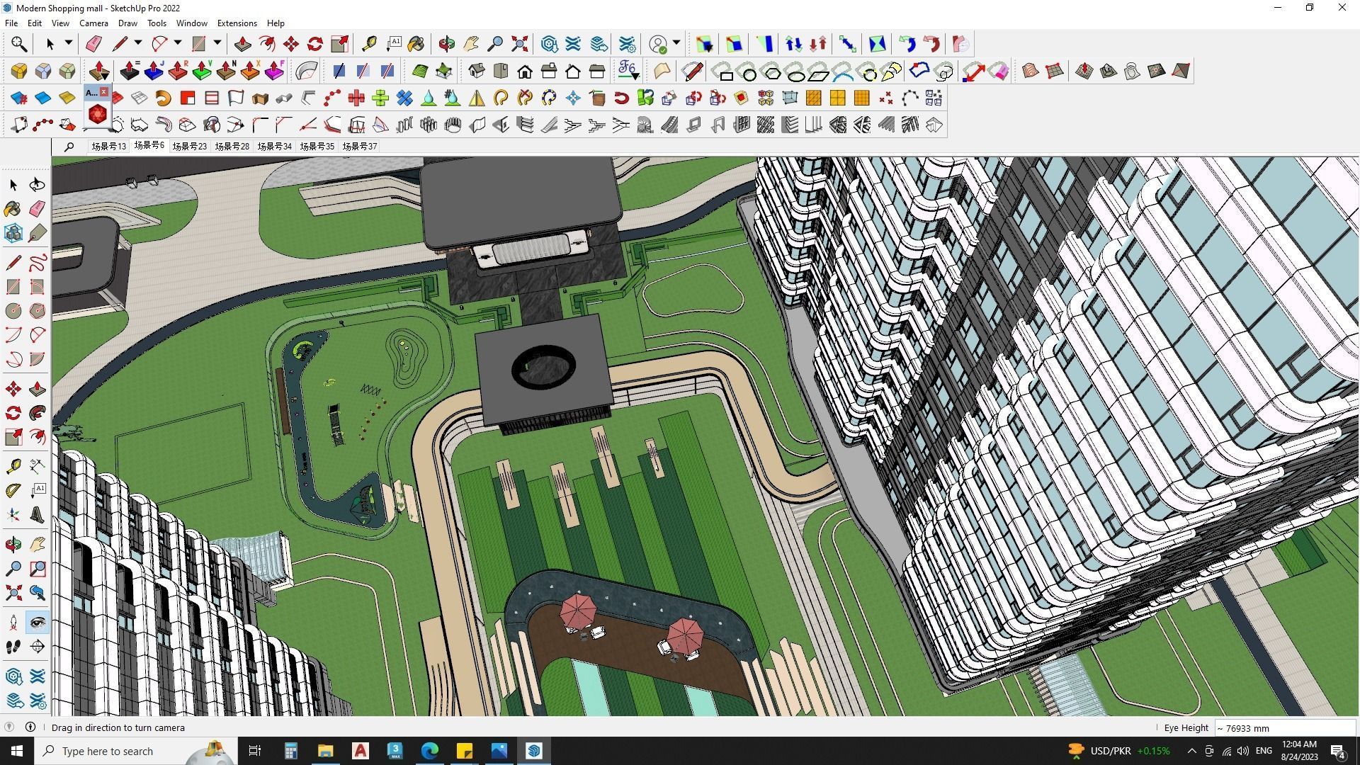The width and height of the screenshot is (1360, 765).
Task: Click the info circle button in the status bar
Action: pos(30,727)
